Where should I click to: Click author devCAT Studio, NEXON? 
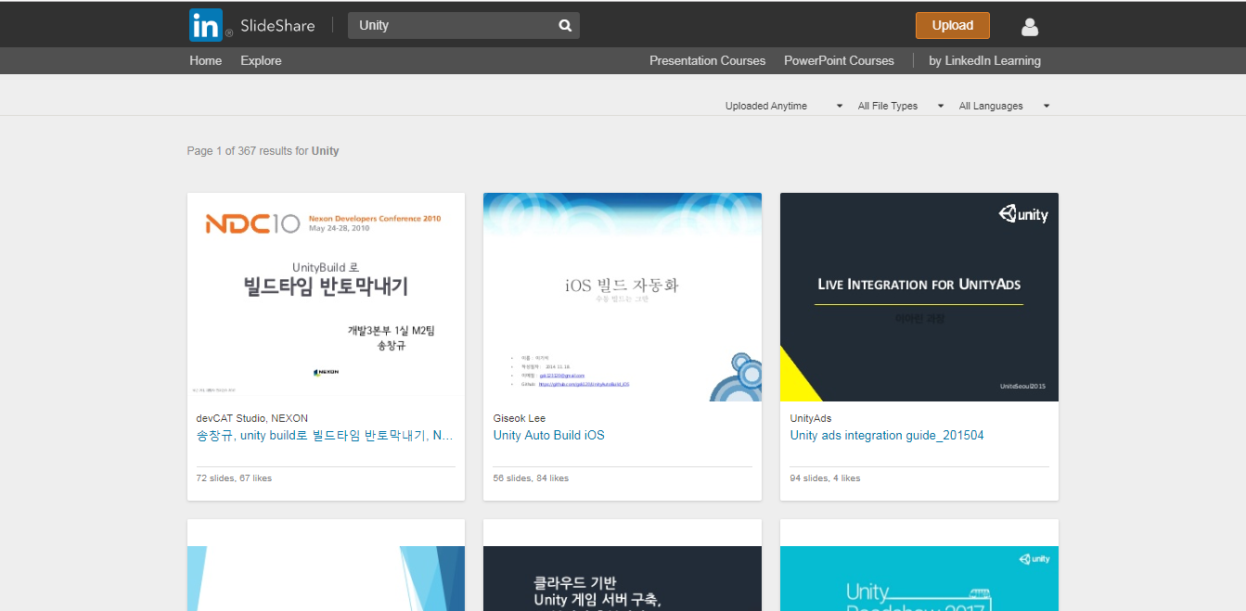coord(252,418)
